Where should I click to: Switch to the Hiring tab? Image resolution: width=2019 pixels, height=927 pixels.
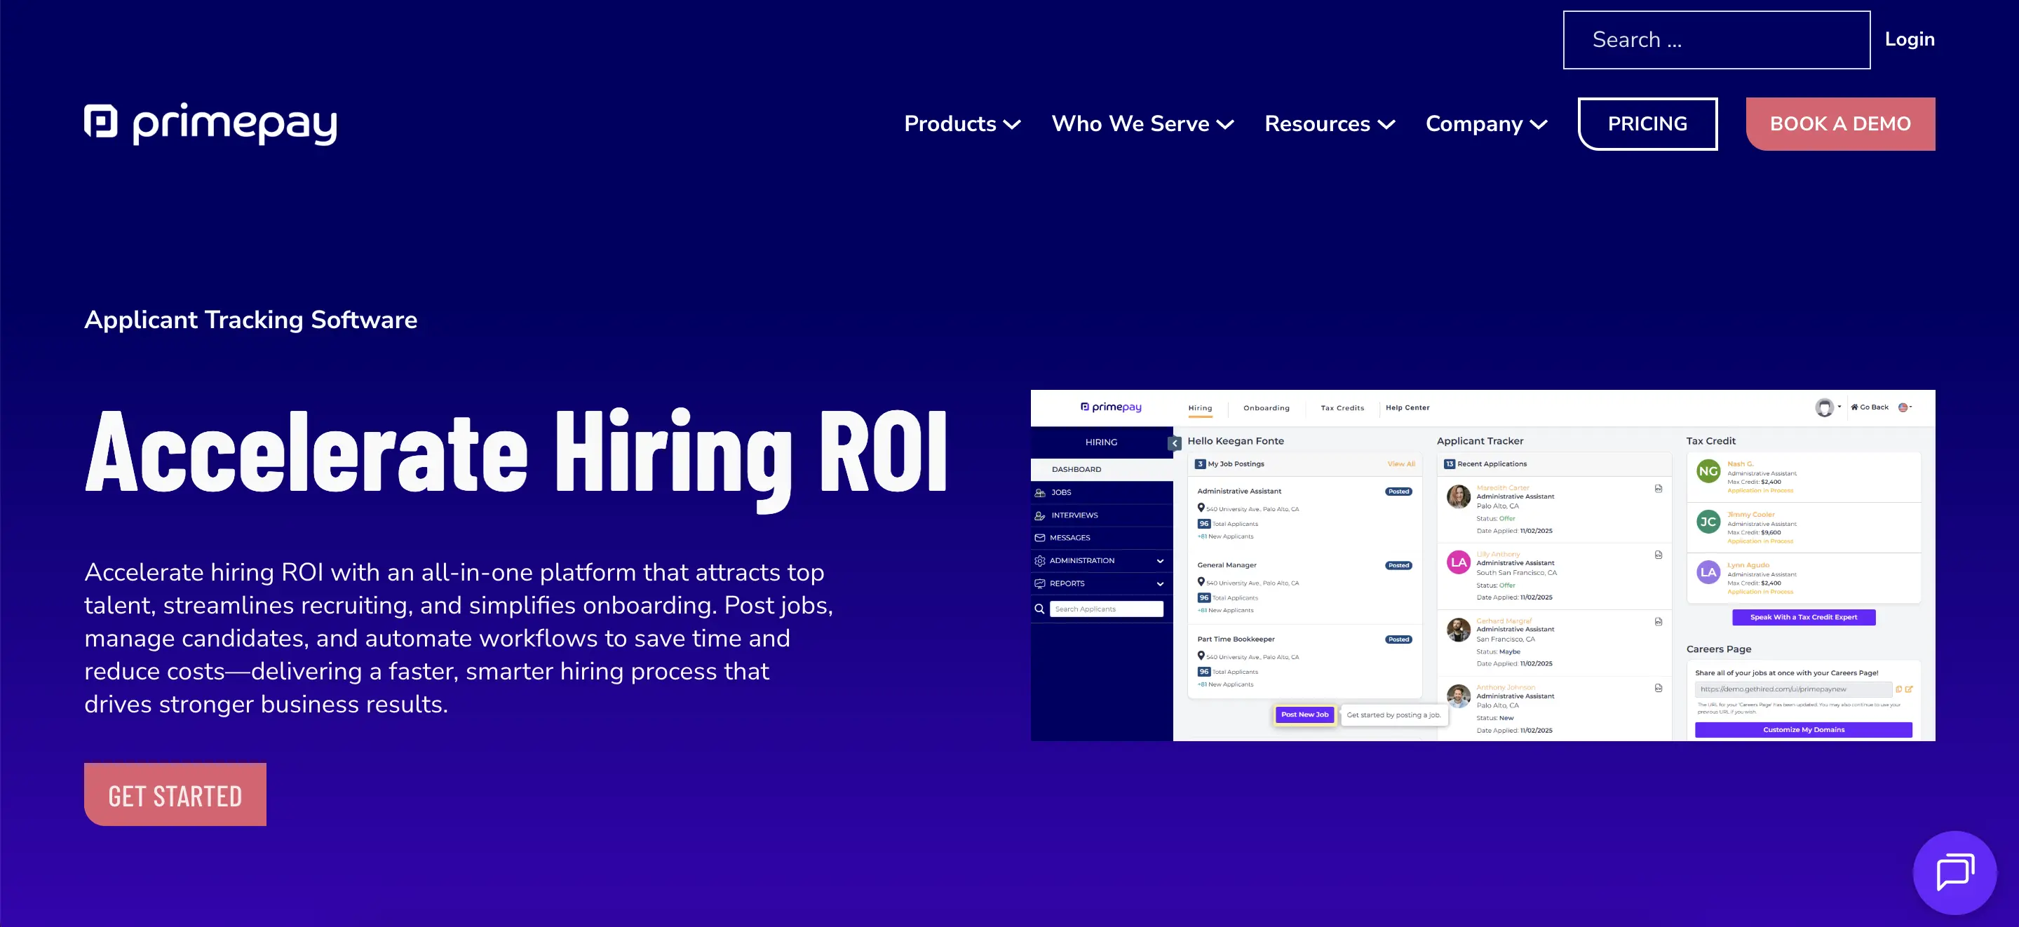pyautogui.click(x=1200, y=408)
